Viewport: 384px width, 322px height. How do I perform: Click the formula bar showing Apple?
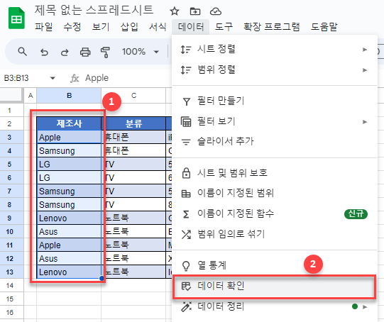[97, 78]
